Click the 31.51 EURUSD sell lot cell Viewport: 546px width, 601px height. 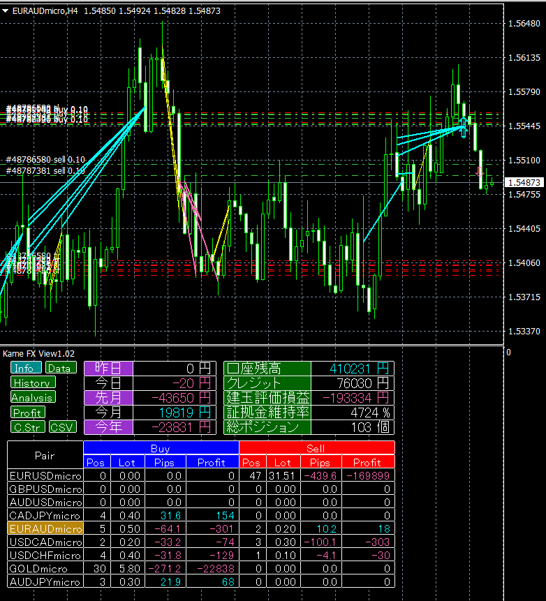(x=282, y=475)
